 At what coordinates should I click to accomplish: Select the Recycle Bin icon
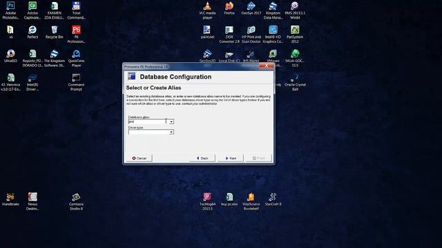[x=55, y=32]
